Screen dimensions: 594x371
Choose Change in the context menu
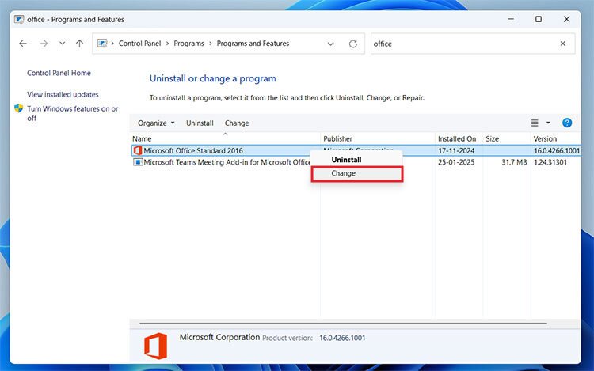coord(344,173)
